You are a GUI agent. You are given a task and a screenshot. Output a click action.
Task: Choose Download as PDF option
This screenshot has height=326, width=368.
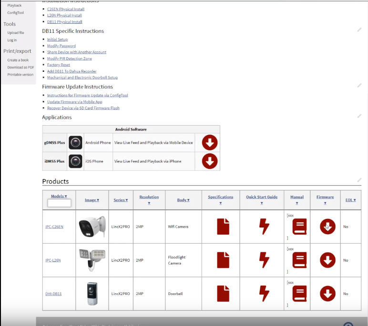coord(20,67)
